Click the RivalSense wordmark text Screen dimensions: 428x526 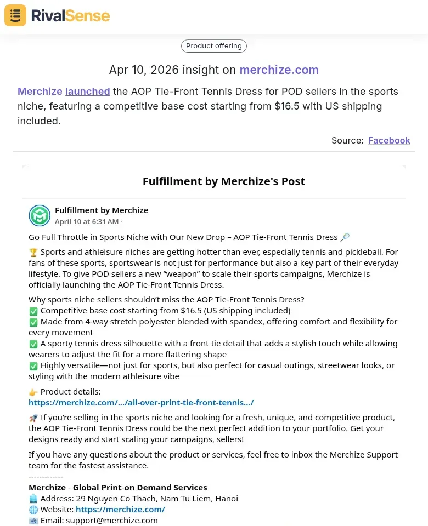pyautogui.click(x=70, y=15)
